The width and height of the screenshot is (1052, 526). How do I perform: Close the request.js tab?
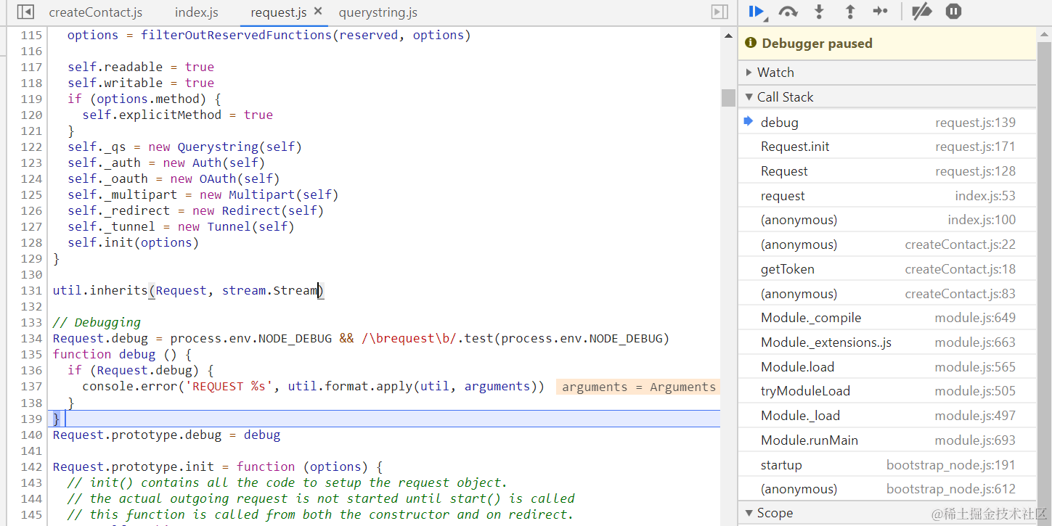pos(318,12)
